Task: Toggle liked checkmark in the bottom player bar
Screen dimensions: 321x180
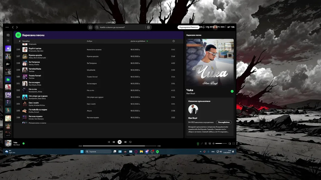Action: (24, 143)
